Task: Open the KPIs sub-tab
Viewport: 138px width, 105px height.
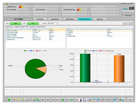Action: pos(27,27)
